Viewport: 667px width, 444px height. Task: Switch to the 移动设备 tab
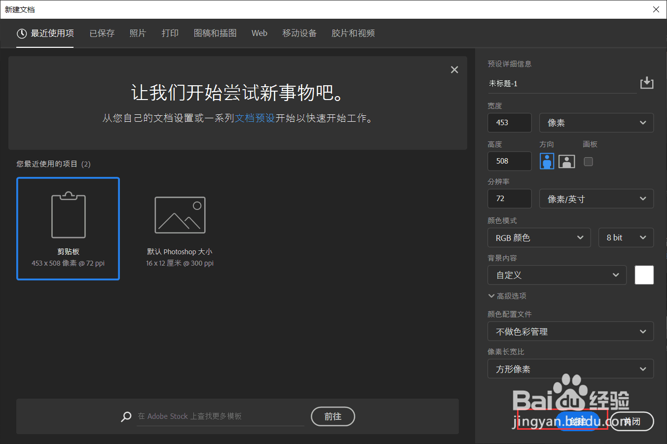tap(299, 33)
